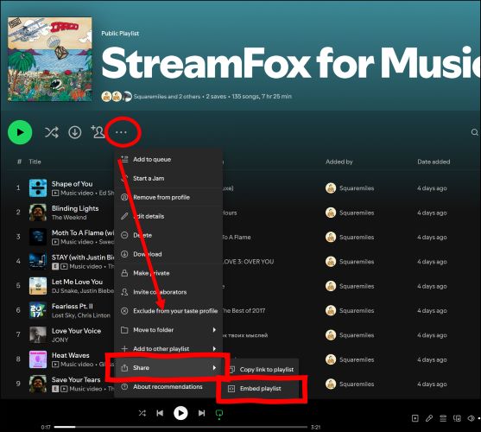The height and width of the screenshot is (432, 481).
Task: Sort by the Title column header
Action: pos(35,162)
